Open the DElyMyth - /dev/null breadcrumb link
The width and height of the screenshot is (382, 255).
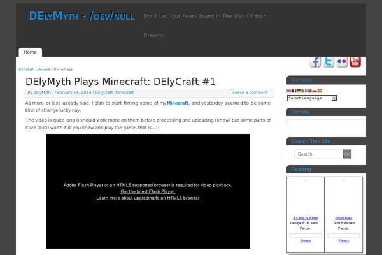[34, 69]
